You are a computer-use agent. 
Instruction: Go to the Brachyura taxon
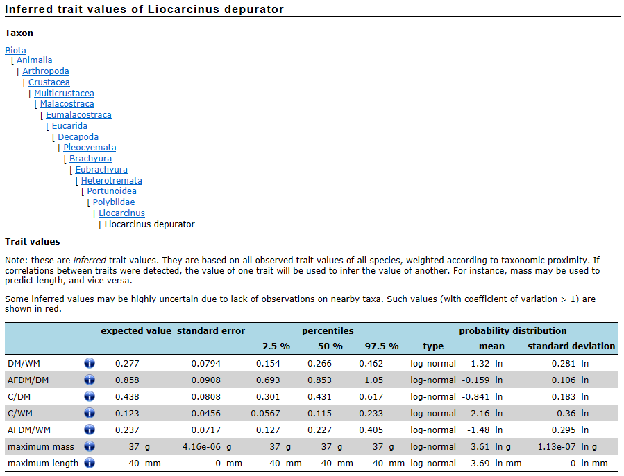click(90, 159)
